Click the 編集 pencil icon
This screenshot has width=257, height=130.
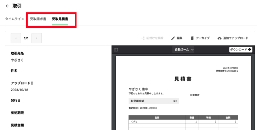pyautogui.click(x=173, y=38)
